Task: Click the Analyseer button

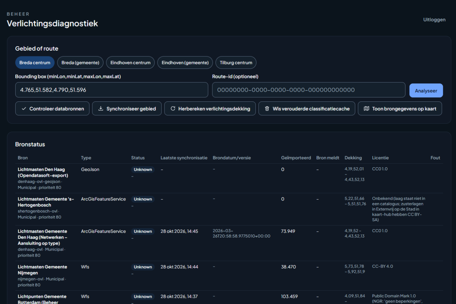Action: point(426,91)
